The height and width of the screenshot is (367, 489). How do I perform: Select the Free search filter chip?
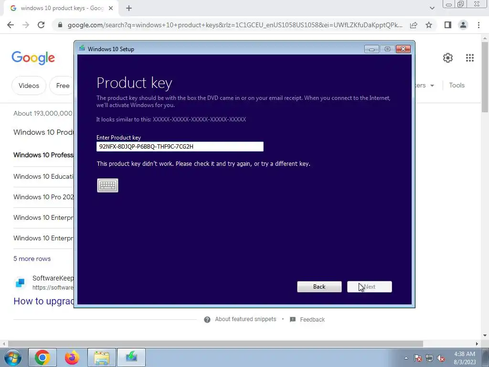[x=63, y=86]
